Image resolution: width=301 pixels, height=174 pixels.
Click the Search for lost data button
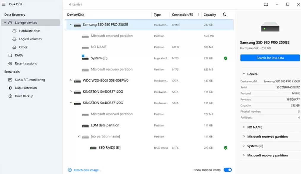270,58
